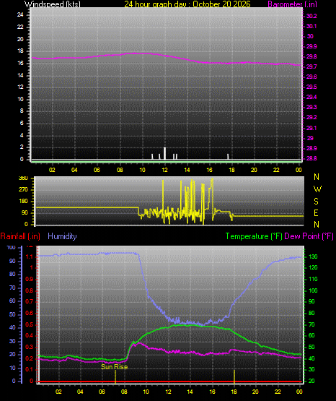Click hour 00 under the lower graph
This screenshot has height=401, width=336.
(299, 392)
